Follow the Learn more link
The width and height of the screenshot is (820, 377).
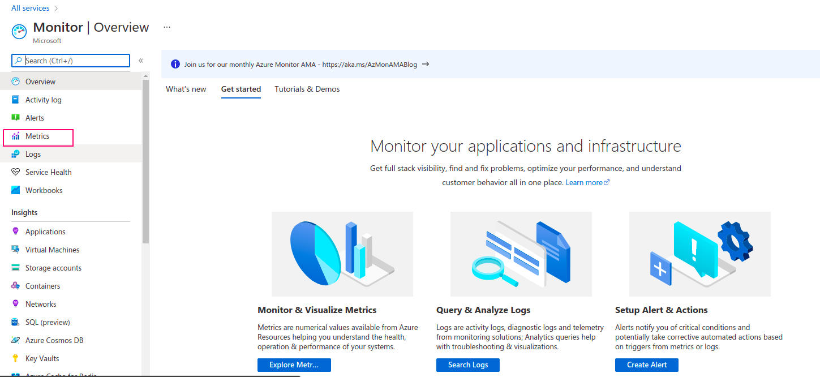coord(587,182)
